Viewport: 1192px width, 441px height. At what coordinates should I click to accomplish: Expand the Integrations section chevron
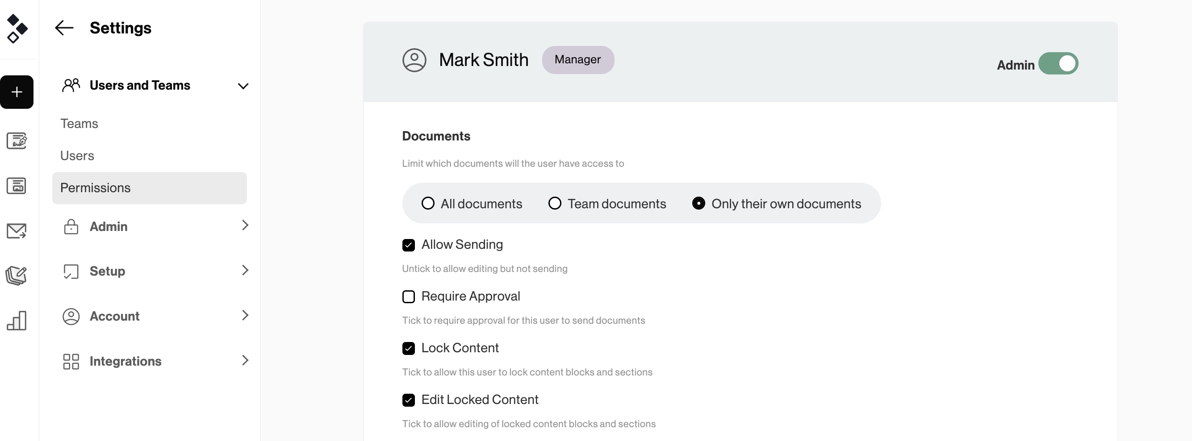pyautogui.click(x=245, y=360)
